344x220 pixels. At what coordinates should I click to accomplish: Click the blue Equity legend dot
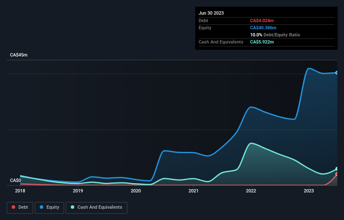(41, 207)
